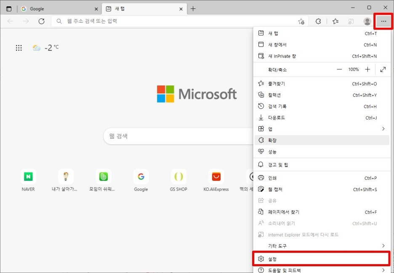The height and width of the screenshot is (273, 394).
Task: Open 검색 기록 from the menu
Action: (x=322, y=106)
